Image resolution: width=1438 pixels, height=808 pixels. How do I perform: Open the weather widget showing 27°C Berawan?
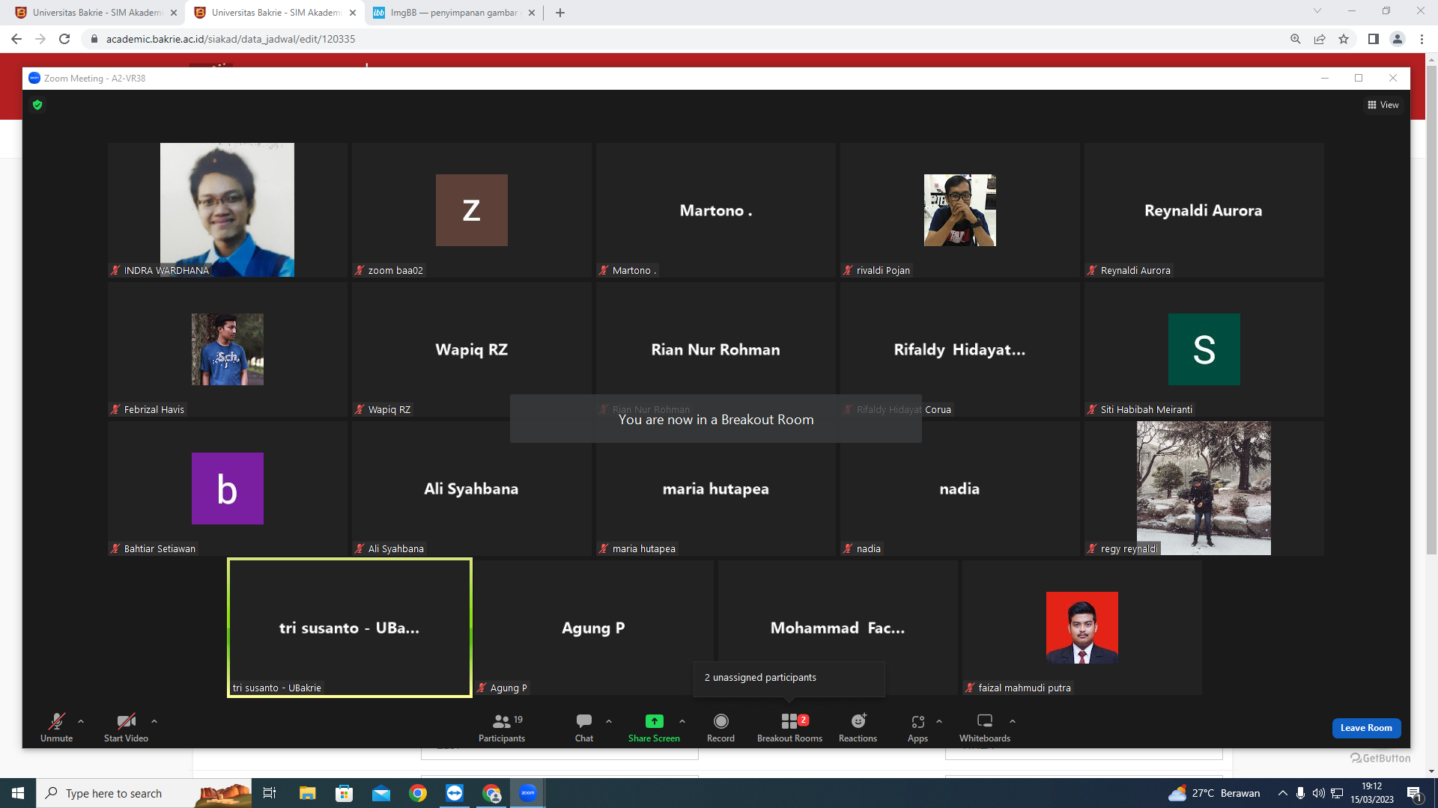[x=1214, y=793]
